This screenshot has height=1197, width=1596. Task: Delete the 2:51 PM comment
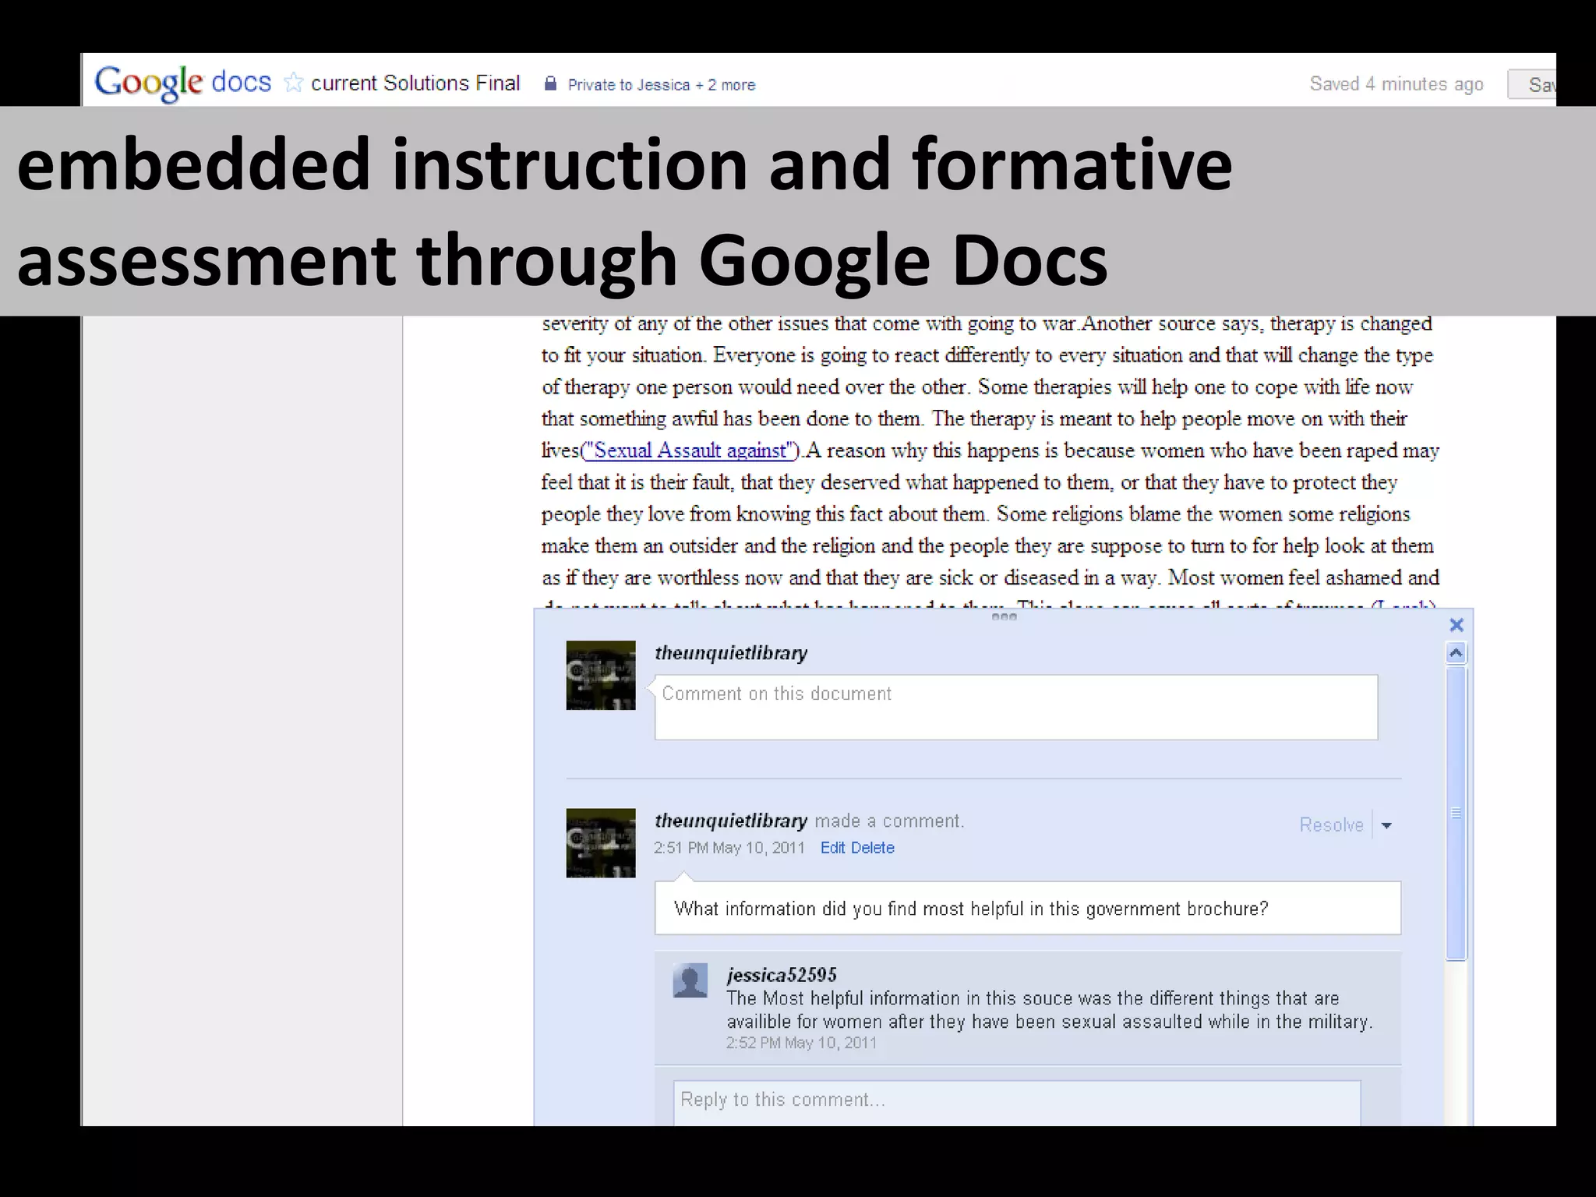[x=873, y=848]
